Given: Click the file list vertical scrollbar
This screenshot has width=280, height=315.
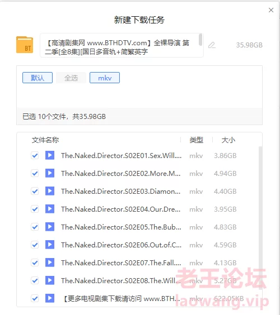Looking at the screenshot, I should pyautogui.click(x=260, y=217).
